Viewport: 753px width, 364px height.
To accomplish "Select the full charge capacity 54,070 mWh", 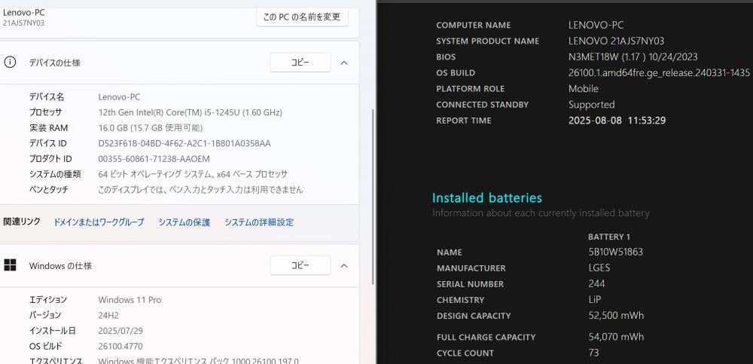I will pos(616,337).
